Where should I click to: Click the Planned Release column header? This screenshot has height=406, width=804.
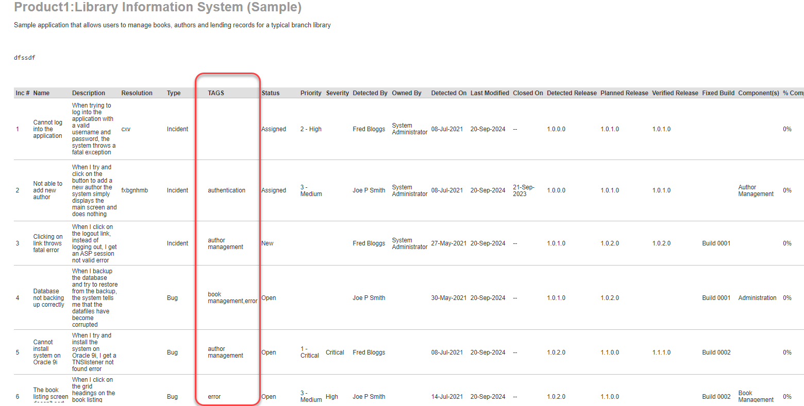tap(624, 93)
